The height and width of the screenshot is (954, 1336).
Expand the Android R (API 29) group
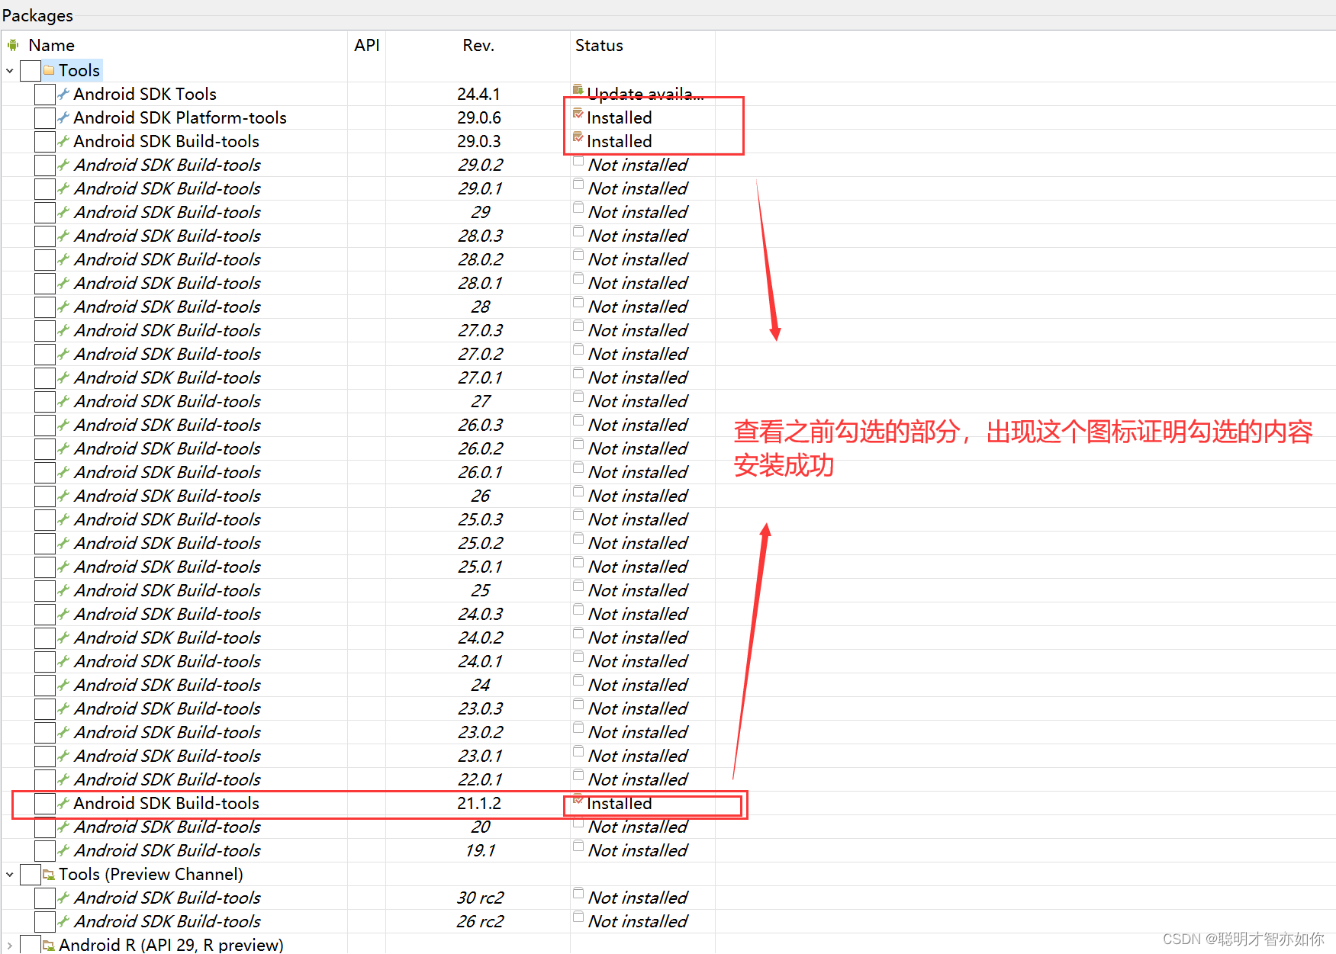coord(10,946)
